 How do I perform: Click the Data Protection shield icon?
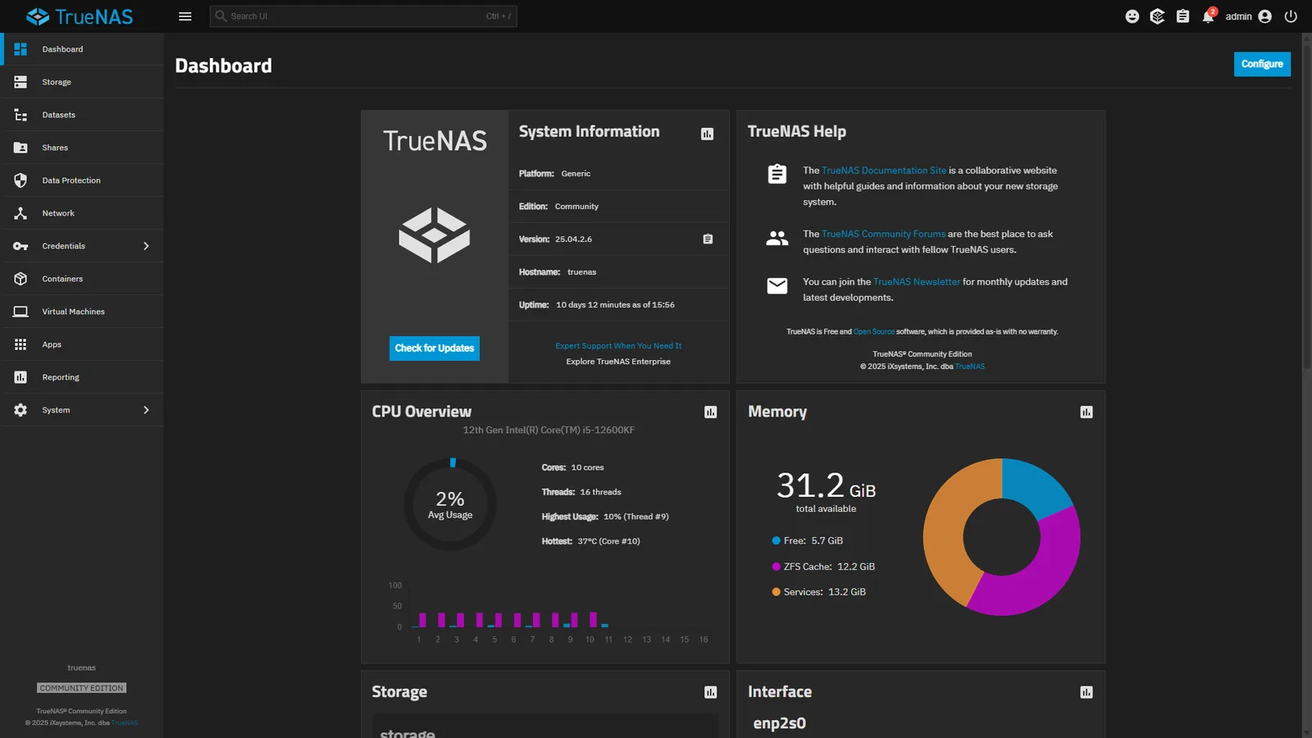click(x=20, y=180)
